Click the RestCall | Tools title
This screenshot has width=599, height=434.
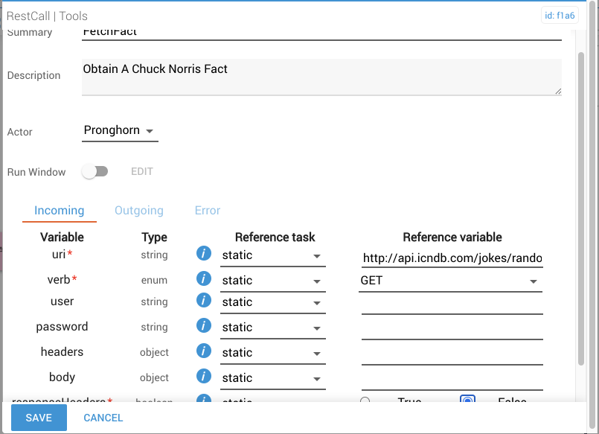tap(47, 16)
